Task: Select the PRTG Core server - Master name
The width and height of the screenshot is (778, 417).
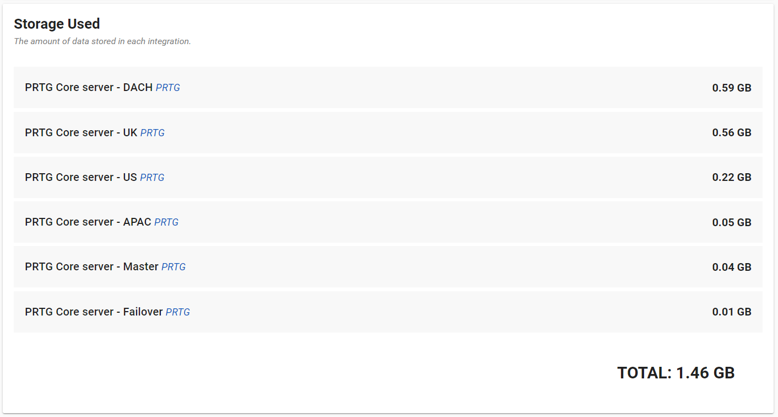Action: (x=91, y=267)
